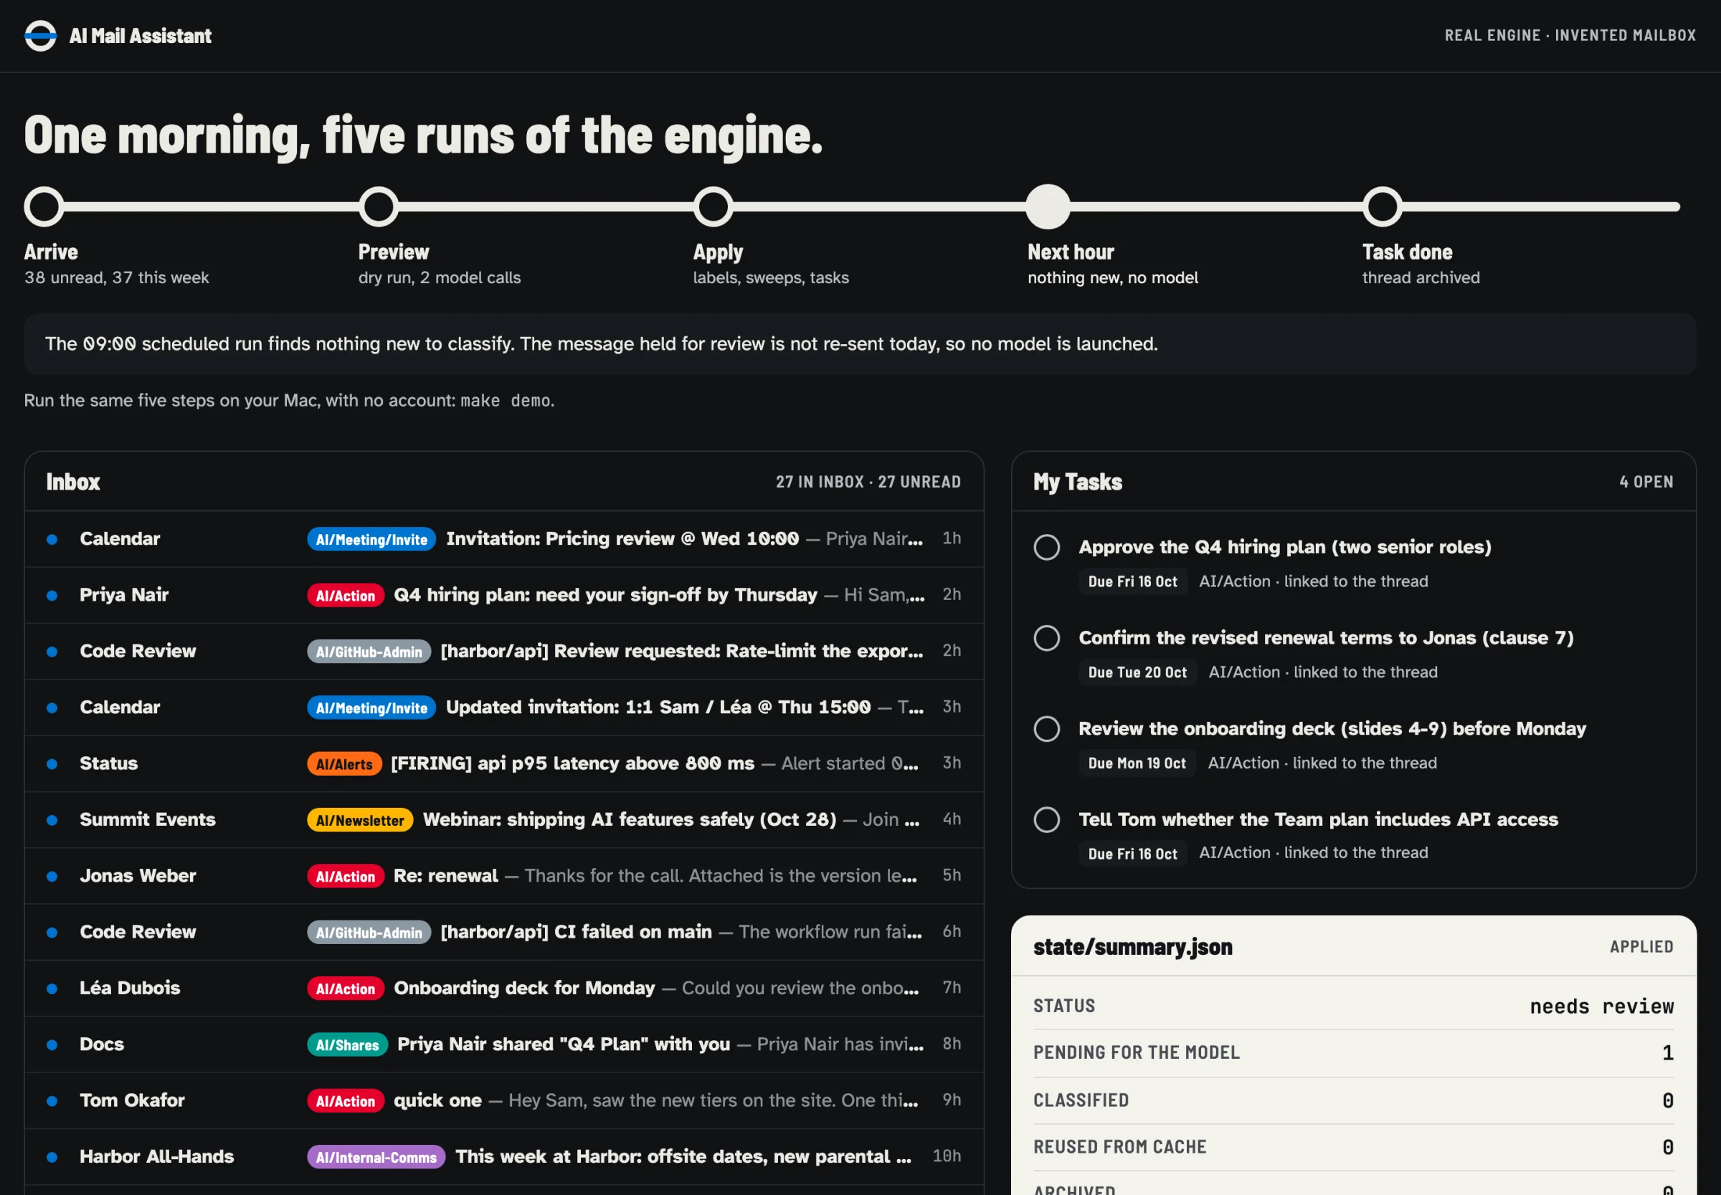Click the unread dot beside Jonas Weber
This screenshot has width=1721, height=1195.
point(52,876)
